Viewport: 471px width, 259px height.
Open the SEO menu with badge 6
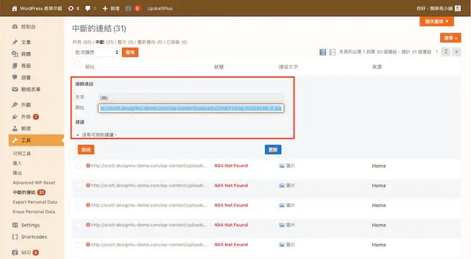tap(25, 252)
